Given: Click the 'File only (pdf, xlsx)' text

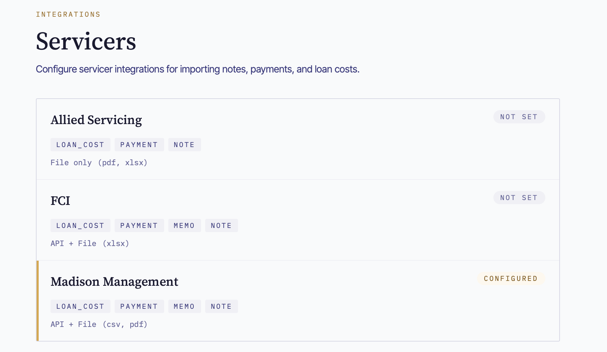Looking at the screenshot, I should pyautogui.click(x=99, y=163).
